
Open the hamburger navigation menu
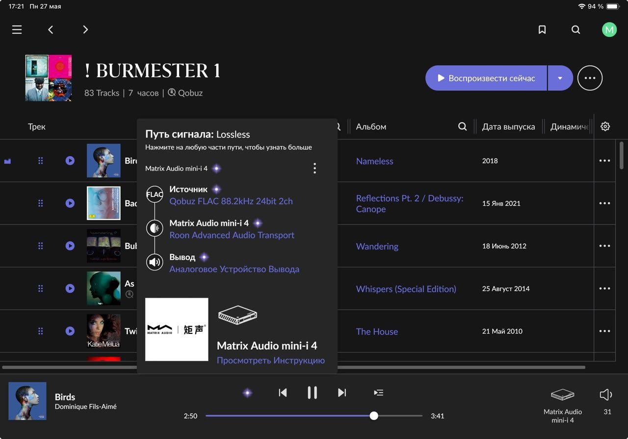pyautogui.click(x=17, y=30)
